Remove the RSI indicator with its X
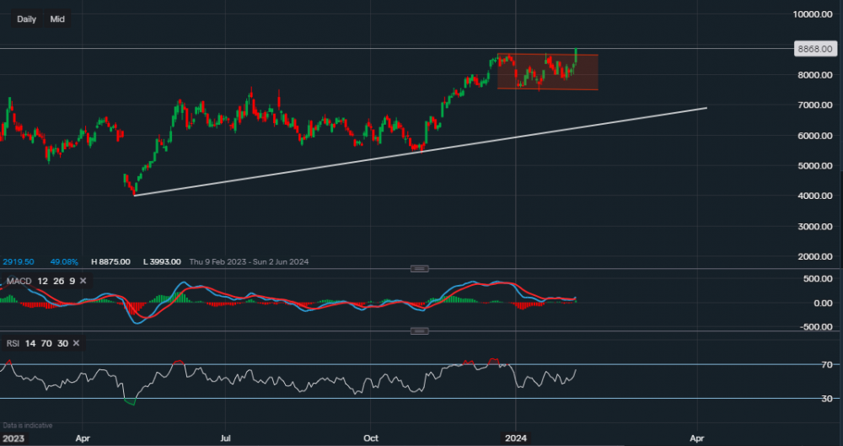The height and width of the screenshot is (446, 843). [x=76, y=343]
